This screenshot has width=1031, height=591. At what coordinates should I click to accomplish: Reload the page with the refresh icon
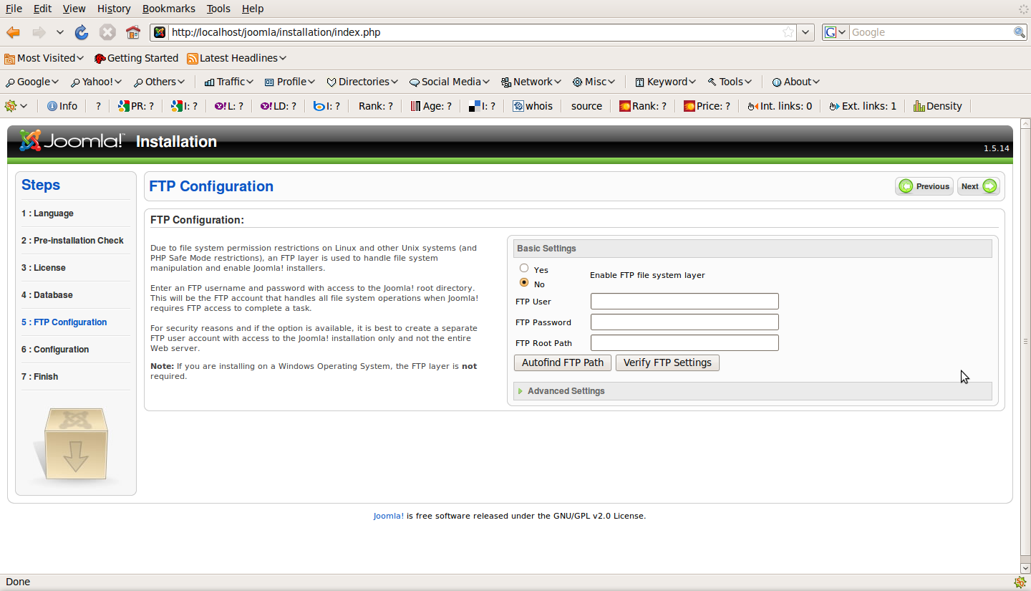[82, 32]
